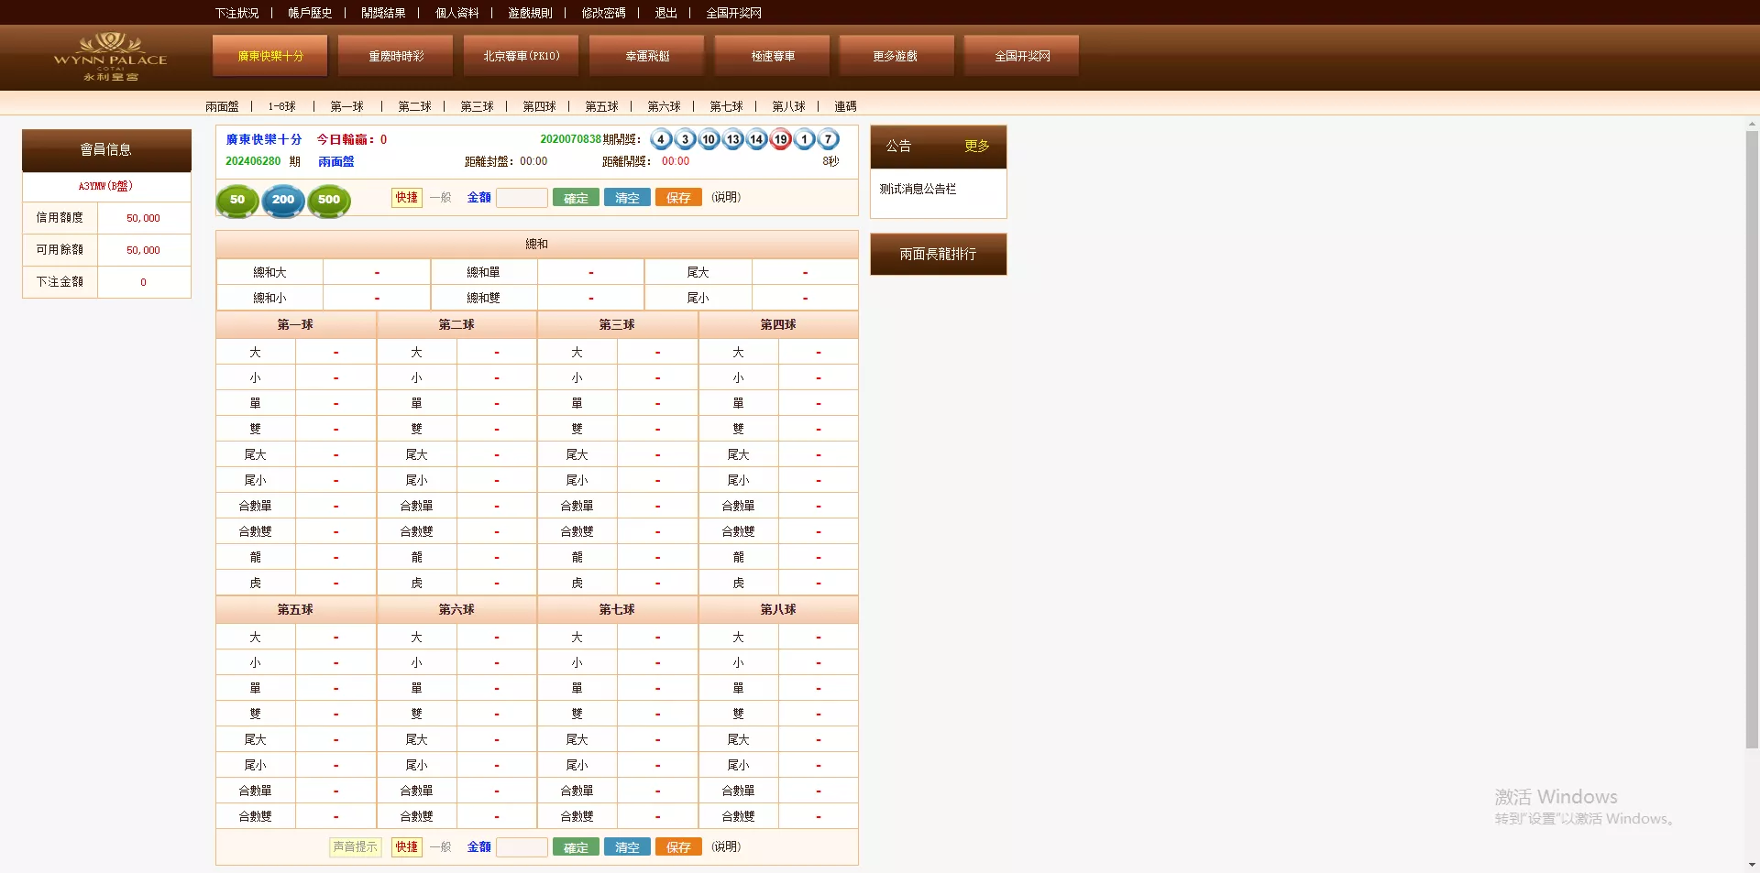The height and width of the screenshot is (873, 1760).
Task: Open the 修改密碼 menu item
Action: click(x=603, y=13)
